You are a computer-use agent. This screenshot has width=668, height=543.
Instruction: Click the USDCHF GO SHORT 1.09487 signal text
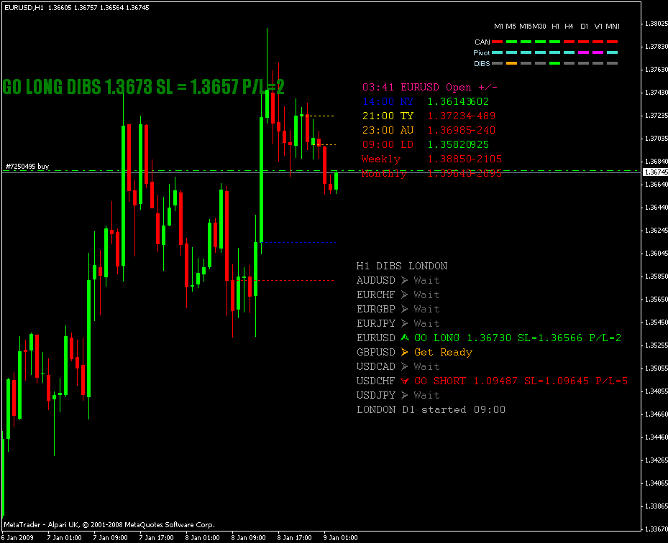(x=521, y=381)
